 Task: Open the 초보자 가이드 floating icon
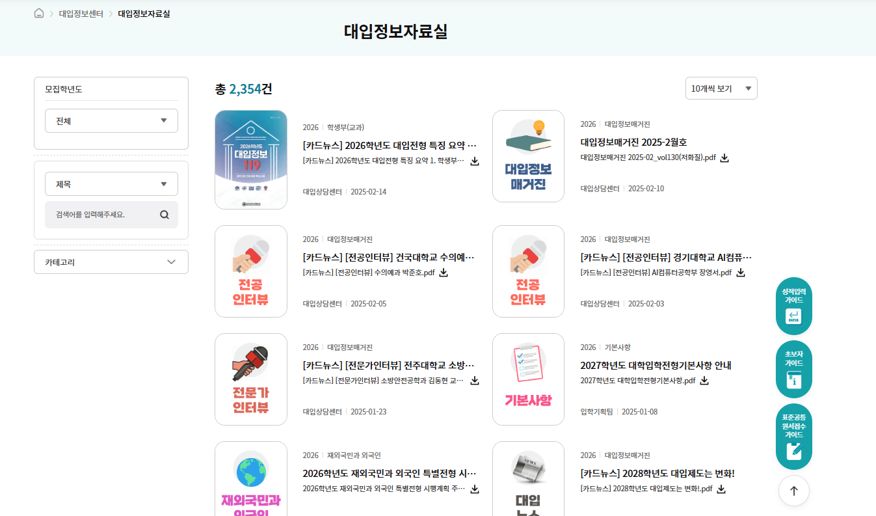793,369
